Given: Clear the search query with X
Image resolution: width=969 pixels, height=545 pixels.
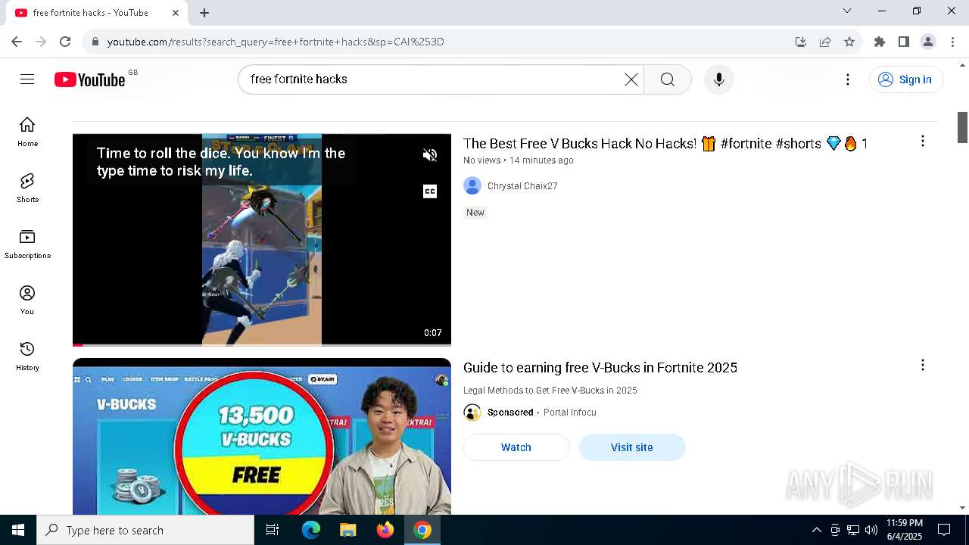Looking at the screenshot, I should tap(631, 79).
